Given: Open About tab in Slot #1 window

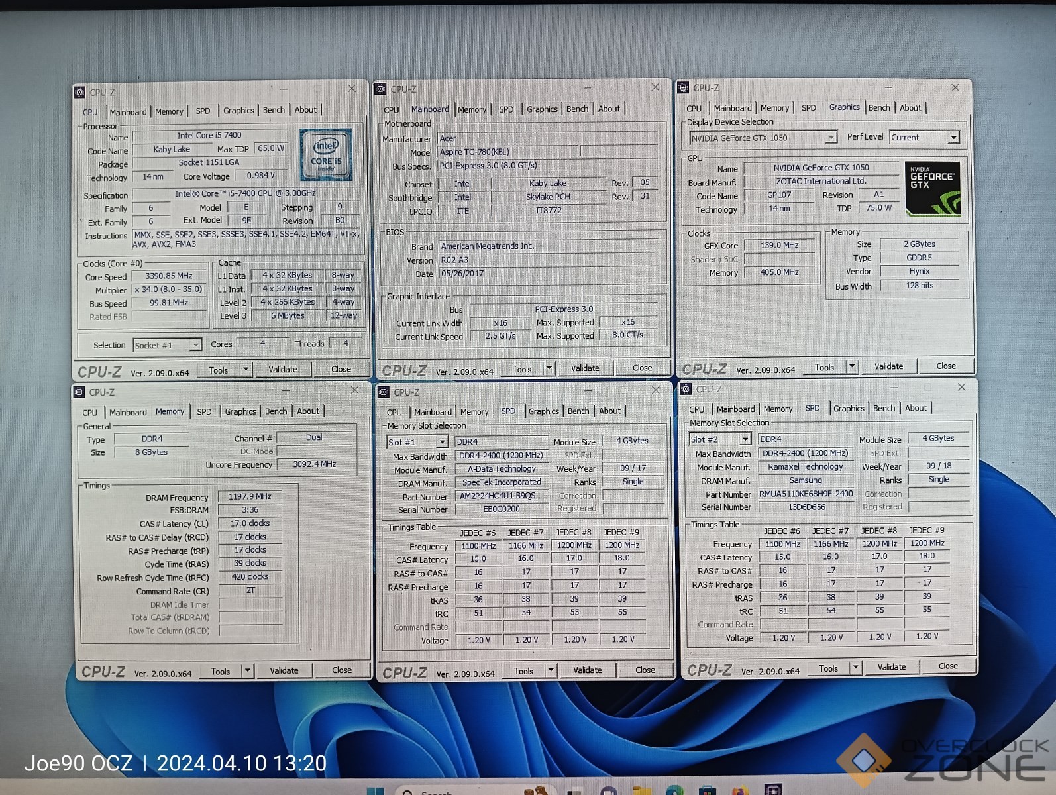Looking at the screenshot, I should pos(609,411).
